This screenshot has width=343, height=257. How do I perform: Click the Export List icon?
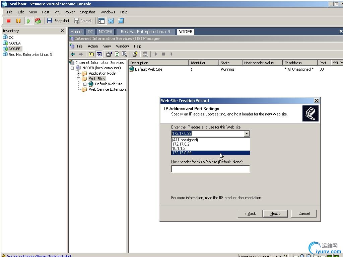(x=125, y=54)
